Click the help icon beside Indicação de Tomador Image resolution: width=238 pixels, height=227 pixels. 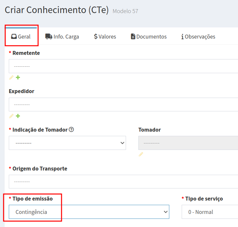[x=71, y=130]
